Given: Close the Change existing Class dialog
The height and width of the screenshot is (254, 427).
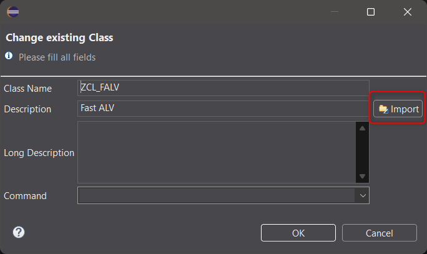Looking at the screenshot, I should point(408,12).
